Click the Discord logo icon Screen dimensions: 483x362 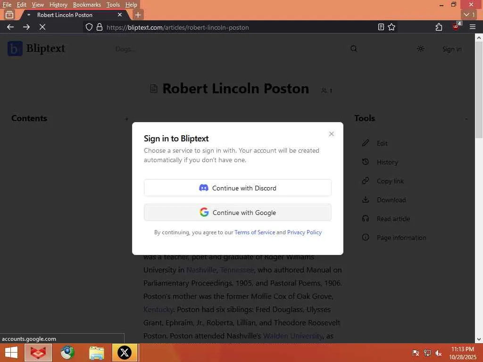[204, 188]
